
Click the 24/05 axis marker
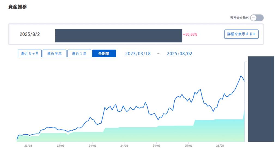pyautogui.click(x=124, y=146)
